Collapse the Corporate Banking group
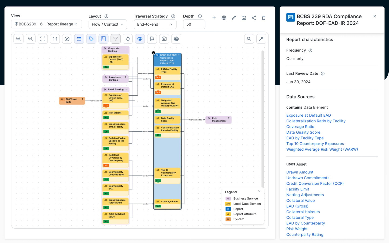Screen dimensions: 389x243 tap(126, 48)
